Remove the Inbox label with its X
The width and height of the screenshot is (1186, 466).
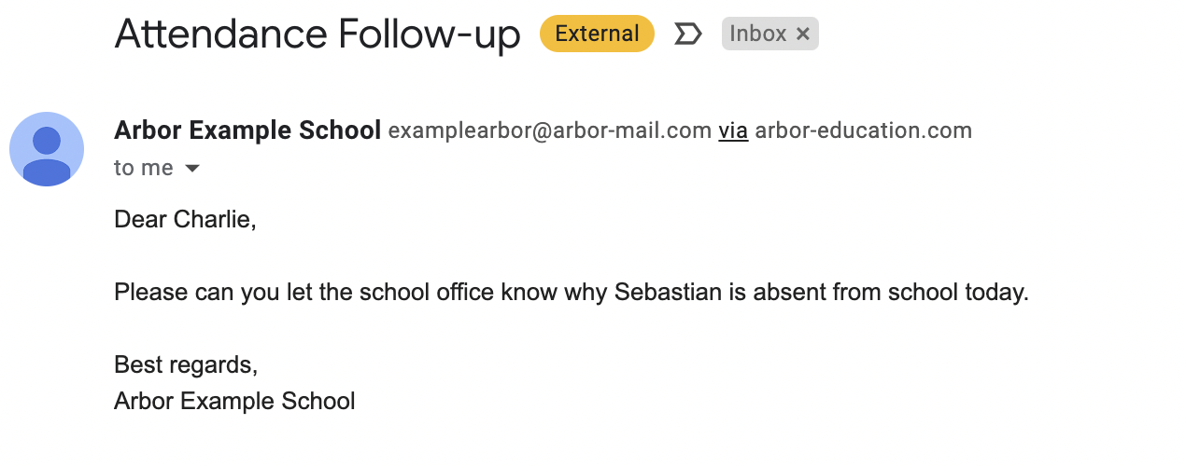(x=803, y=34)
